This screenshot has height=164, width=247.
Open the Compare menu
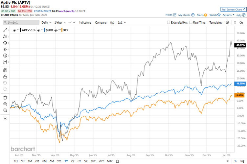click(x=101, y=23)
